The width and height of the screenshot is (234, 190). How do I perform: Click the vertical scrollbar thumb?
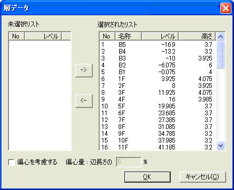click(x=220, y=55)
